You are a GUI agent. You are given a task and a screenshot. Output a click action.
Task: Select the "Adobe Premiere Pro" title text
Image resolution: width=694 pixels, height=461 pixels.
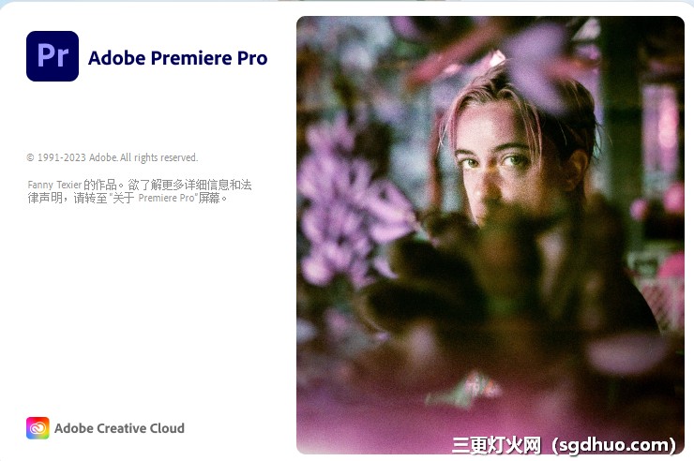pyautogui.click(x=177, y=58)
